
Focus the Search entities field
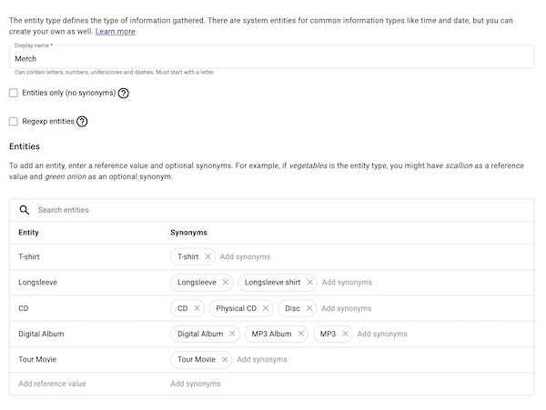tap(273, 210)
